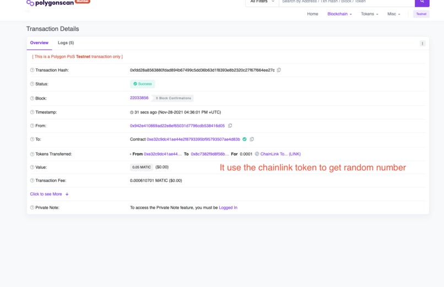444x287 pixels.
Task: Click the Success status badge
Action: 143,84
